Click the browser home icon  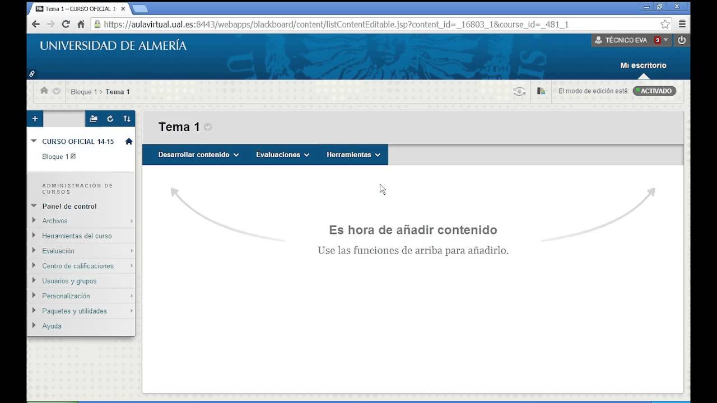(81, 24)
